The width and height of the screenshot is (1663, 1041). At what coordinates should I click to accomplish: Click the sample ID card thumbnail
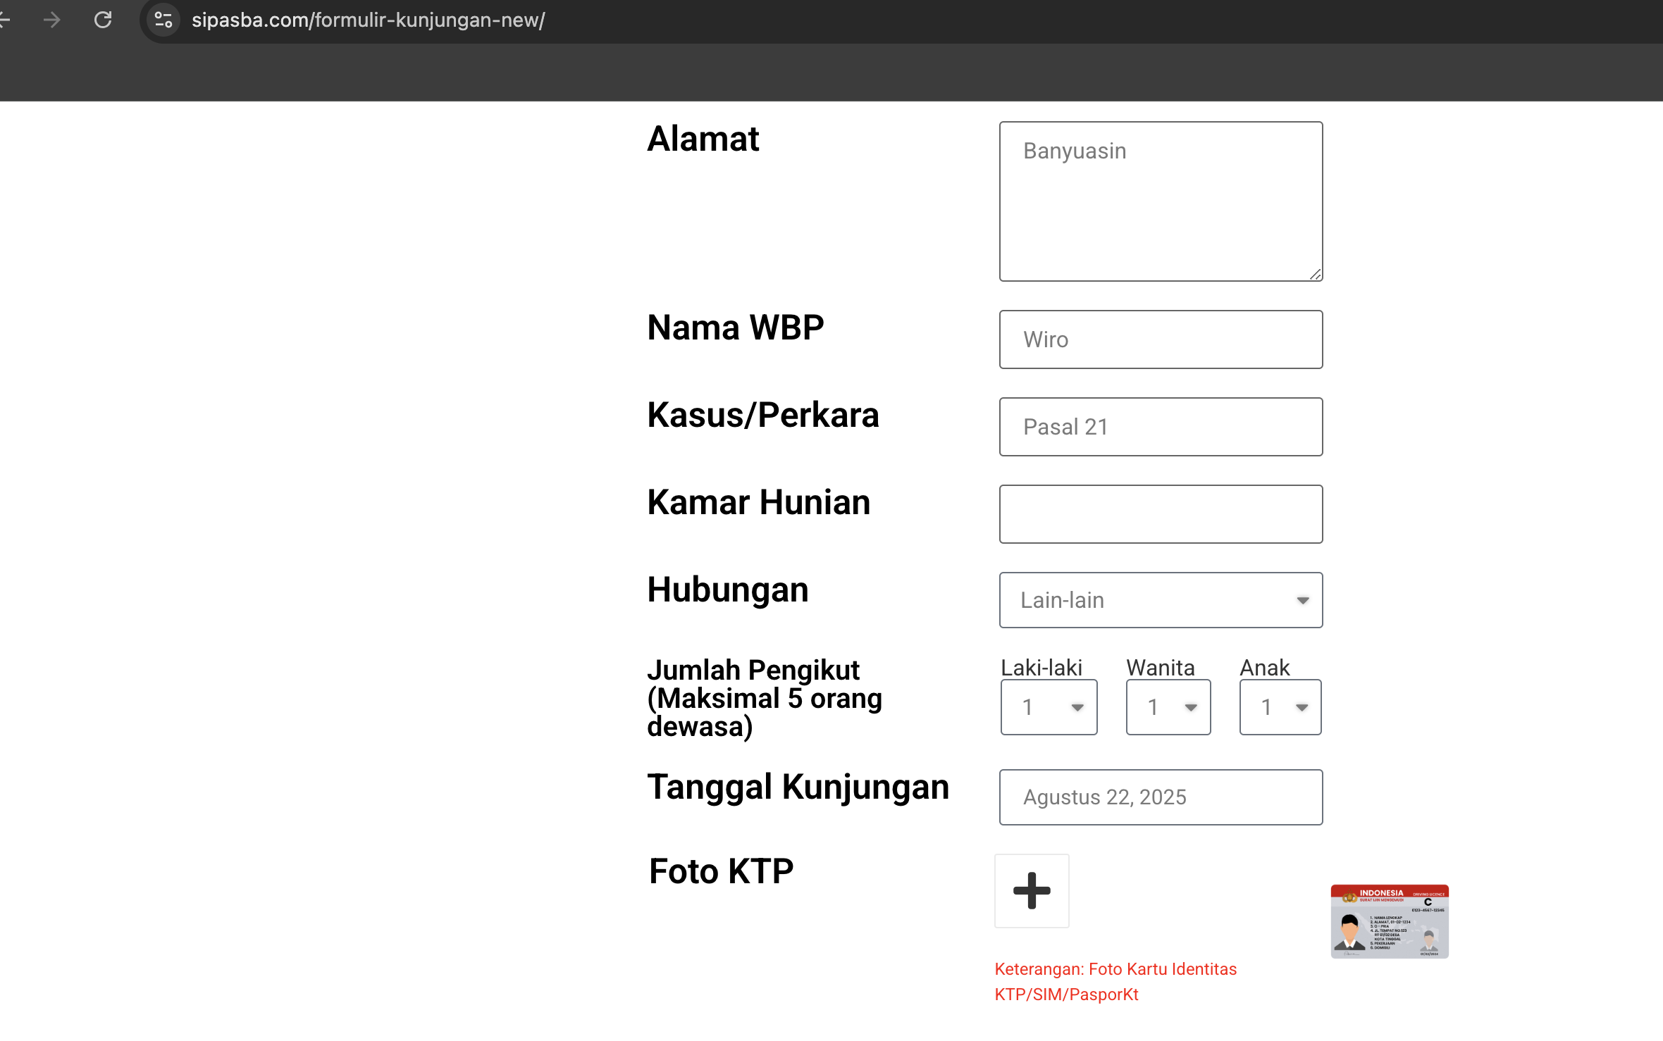point(1389,921)
